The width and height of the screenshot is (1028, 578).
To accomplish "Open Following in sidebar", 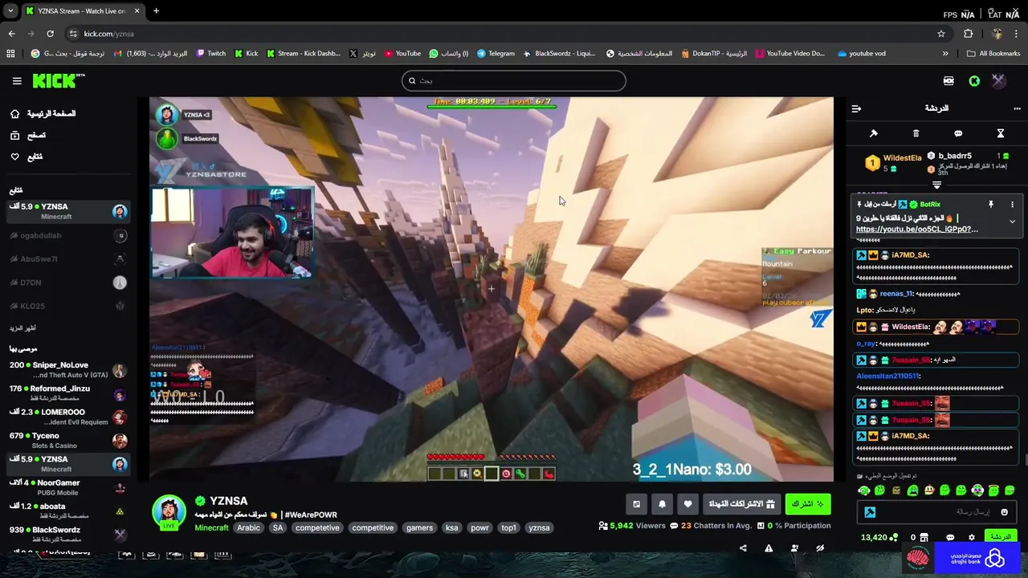I will tap(27, 157).
